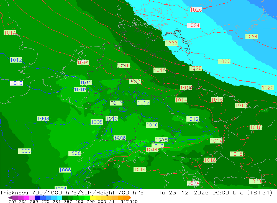Click the legend value 269
Screen dimensions: 277x203
[x=34, y=202]
